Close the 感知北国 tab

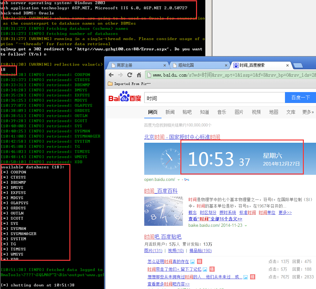click(226, 65)
